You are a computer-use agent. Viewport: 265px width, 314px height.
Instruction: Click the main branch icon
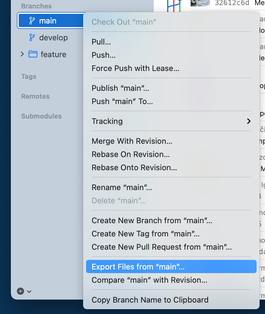point(32,21)
